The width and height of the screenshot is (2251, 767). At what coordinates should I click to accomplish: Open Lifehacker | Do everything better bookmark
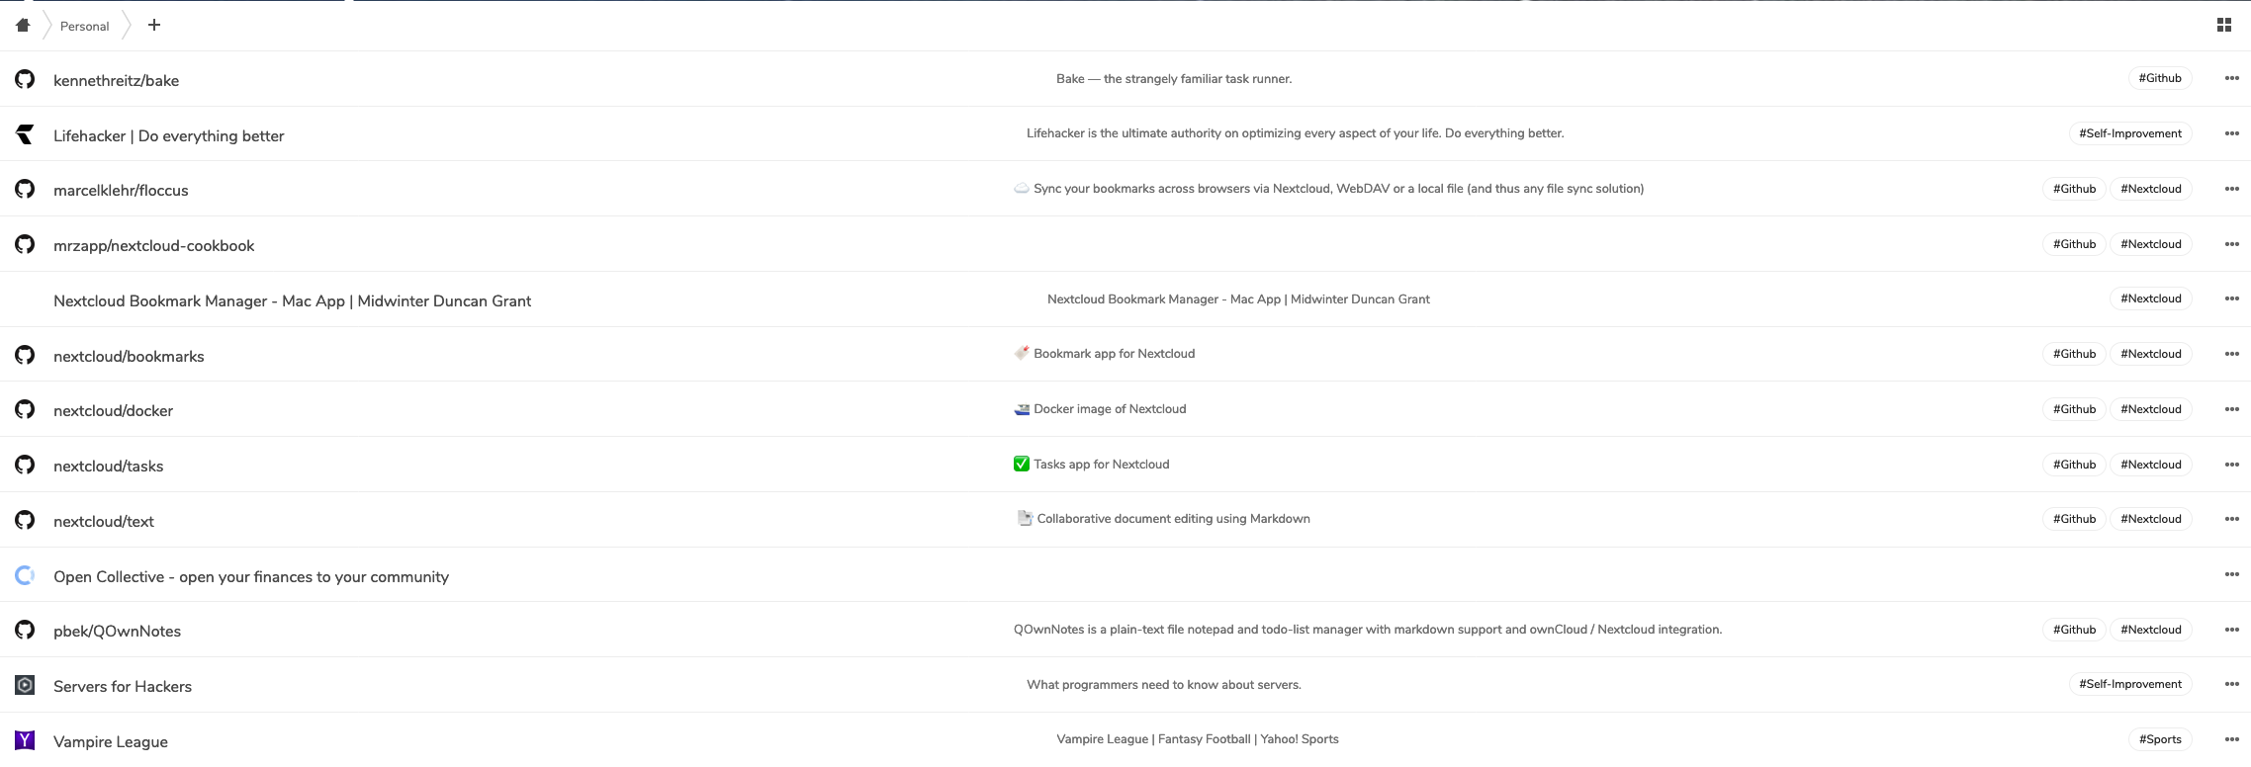click(x=168, y=136)
